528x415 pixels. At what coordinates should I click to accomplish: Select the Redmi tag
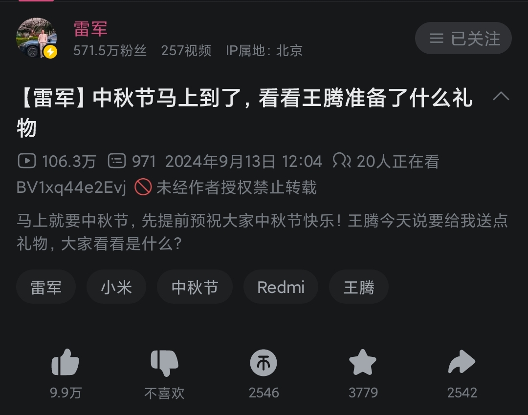281,287
